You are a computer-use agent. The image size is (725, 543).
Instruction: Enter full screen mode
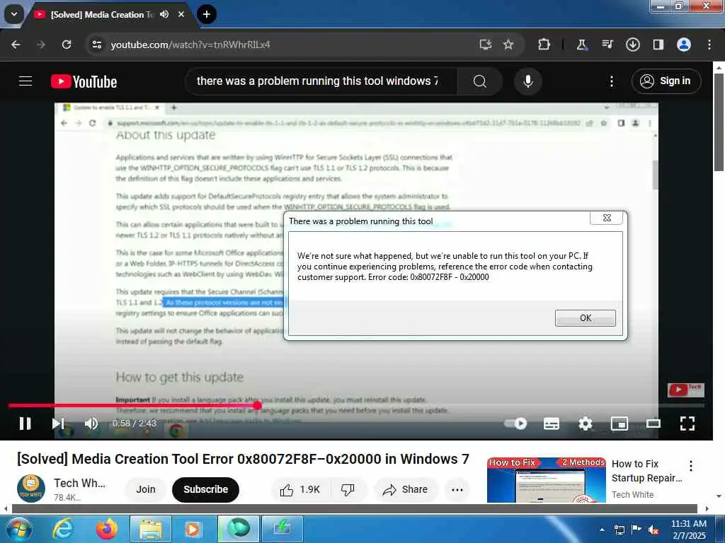tap(687, 424)
